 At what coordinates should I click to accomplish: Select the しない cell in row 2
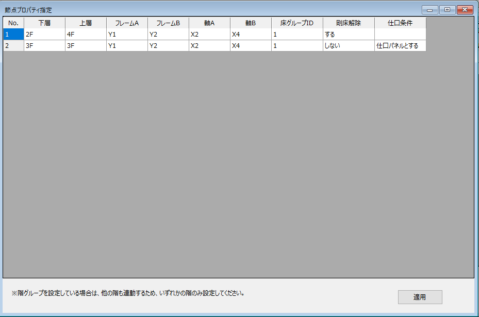coord(349,45)
